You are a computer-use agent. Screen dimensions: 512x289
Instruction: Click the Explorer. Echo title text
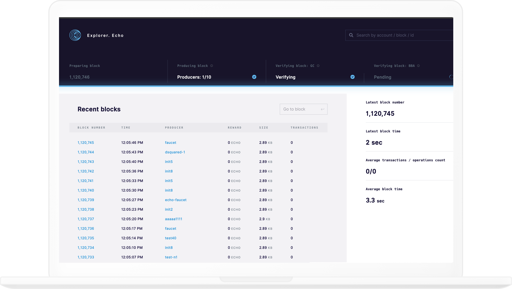pyautogui.click(x=105, y=35)
